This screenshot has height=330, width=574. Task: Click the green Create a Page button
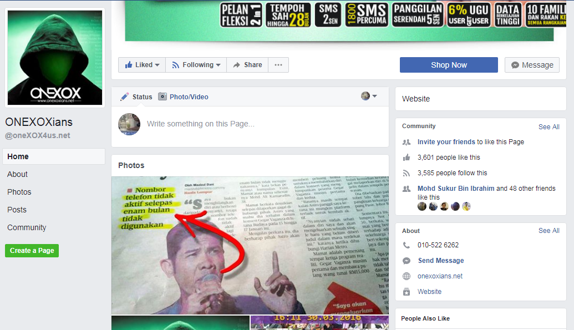pyautogui.click(x=32, y=251)
